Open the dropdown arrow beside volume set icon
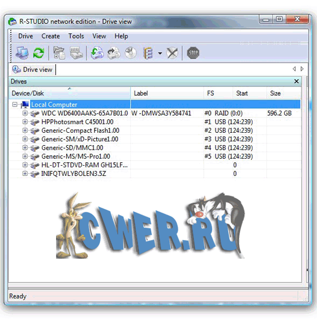Viewport: 317px width, 320px height. coord(160,53)
